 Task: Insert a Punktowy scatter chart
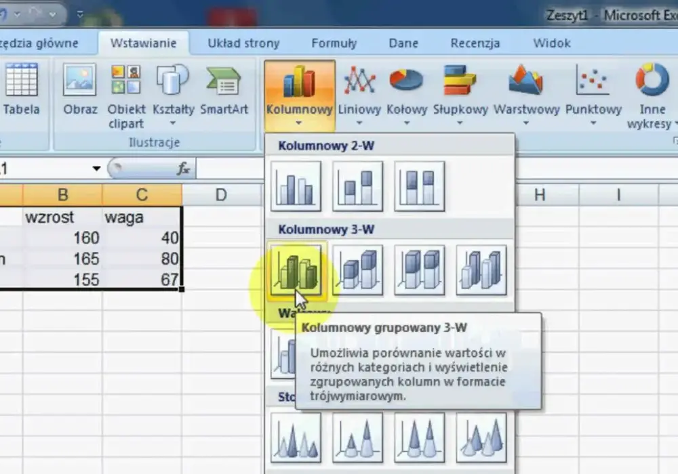click(x=593, y=95)
